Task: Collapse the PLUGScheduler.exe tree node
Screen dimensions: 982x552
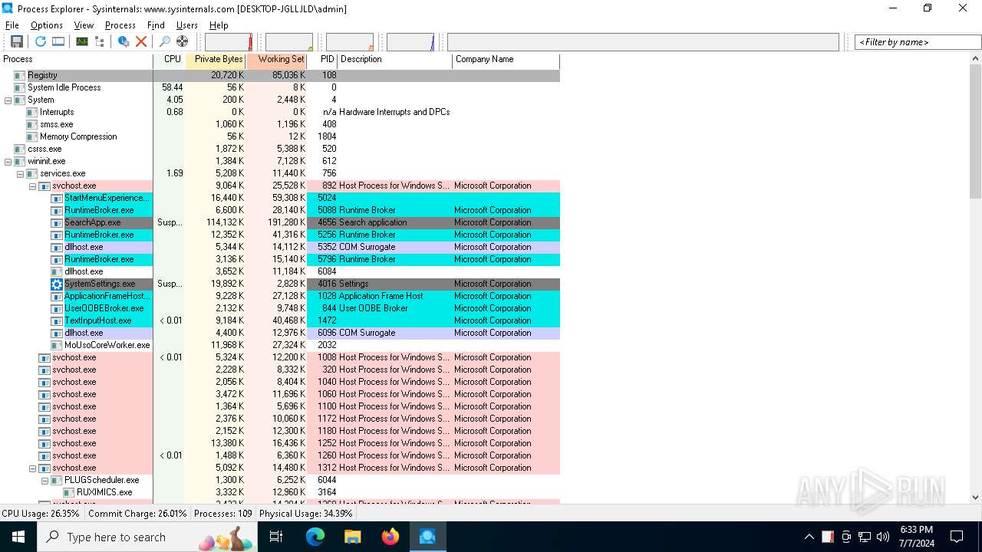Action: (x=45, y=480)
